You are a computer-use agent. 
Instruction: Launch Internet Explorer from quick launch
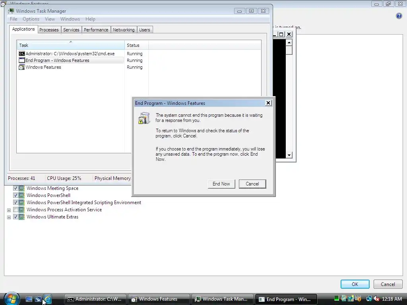point(47,299)
